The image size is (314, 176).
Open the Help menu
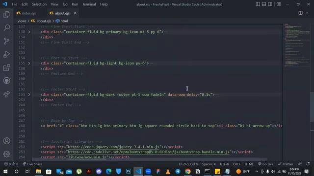(104, 4)
